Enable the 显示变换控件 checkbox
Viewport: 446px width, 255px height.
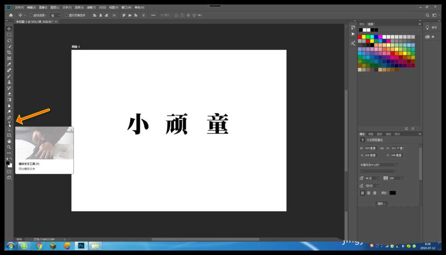tap(66, 15)
